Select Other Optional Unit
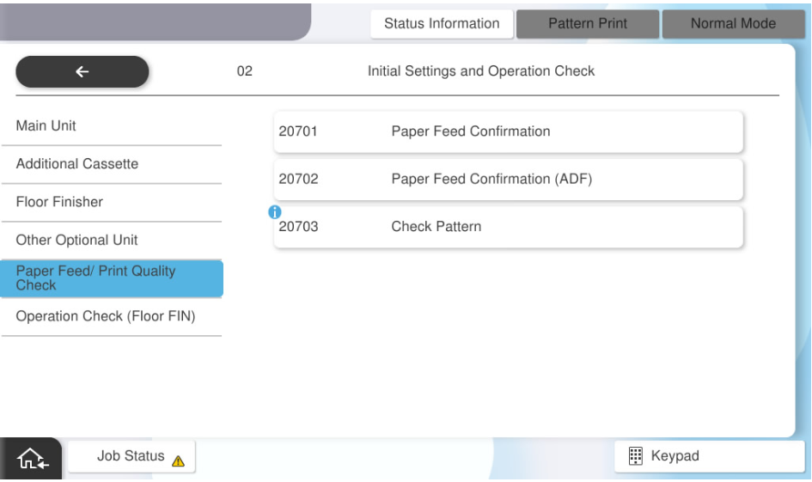 (x=111, y=241)
